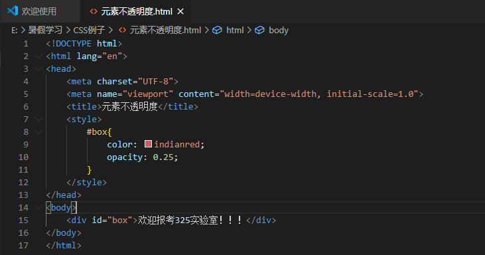
Task: Fold the #box rule on line 8
Action: pyautogui.click(x=38, y=132)
